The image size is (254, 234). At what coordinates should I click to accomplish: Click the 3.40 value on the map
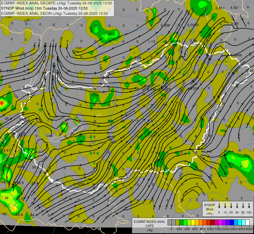138,57
